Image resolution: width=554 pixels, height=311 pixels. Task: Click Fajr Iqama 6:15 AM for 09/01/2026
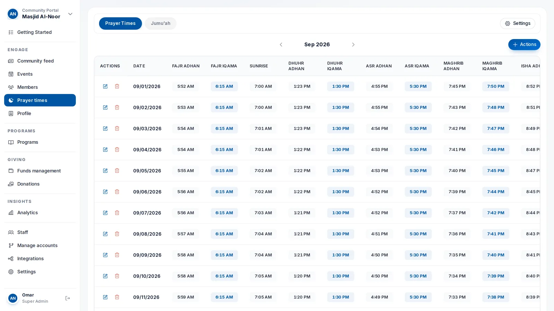(x=224, y=86)
